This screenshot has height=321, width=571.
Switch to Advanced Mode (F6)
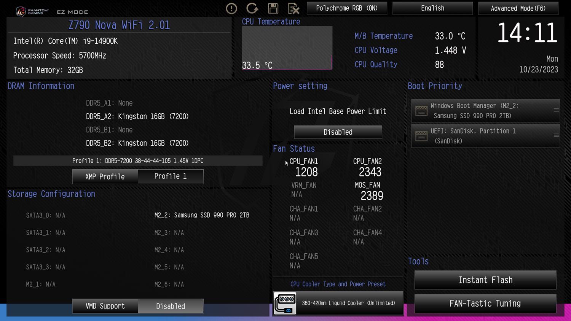coord(518,8)
